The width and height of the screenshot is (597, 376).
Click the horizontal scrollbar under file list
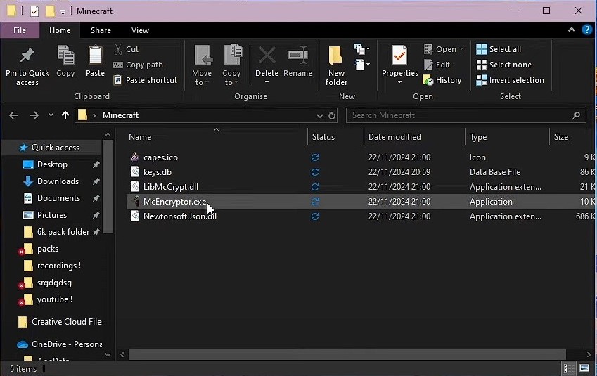point(347,354)
